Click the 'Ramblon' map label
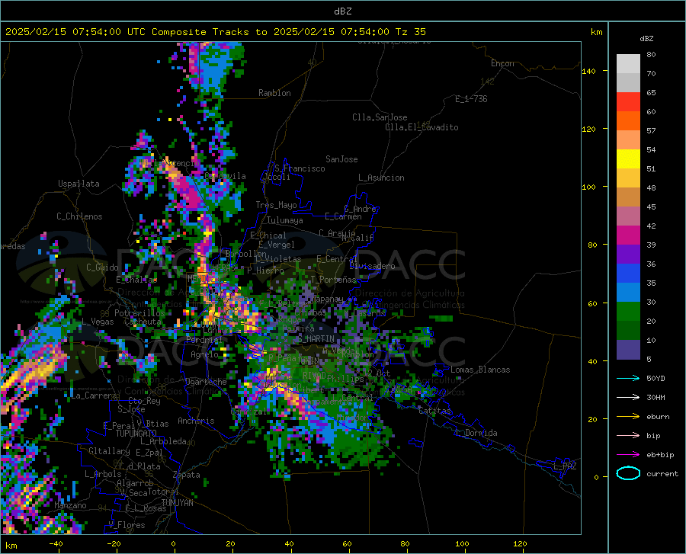 274,93
